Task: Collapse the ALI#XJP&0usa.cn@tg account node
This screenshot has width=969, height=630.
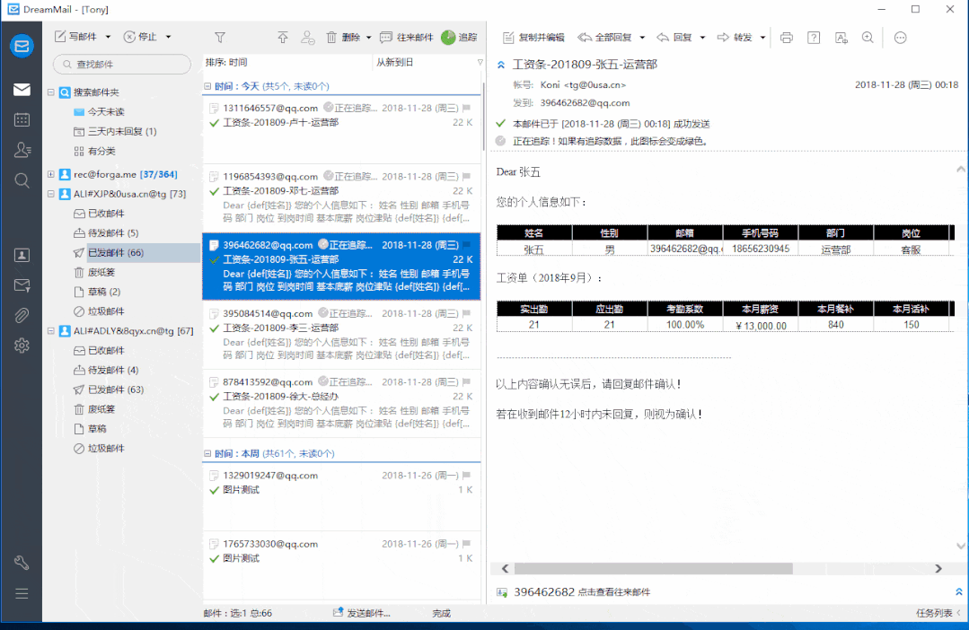Action: [x=50, y=194]
